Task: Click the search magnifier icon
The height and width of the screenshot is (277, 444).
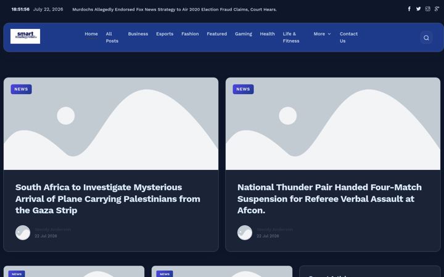Action: tap(426, 38)
